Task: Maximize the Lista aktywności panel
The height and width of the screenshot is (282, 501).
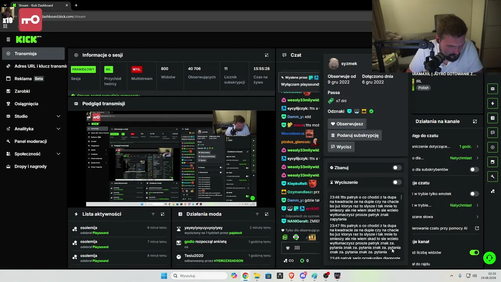Action: 162,214
